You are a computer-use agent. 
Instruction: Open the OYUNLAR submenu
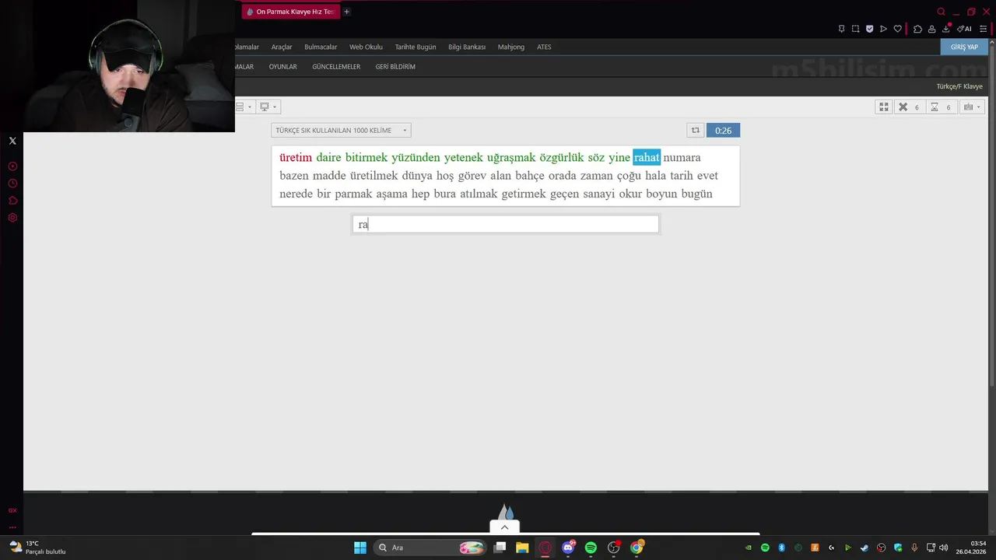point(282,67)
